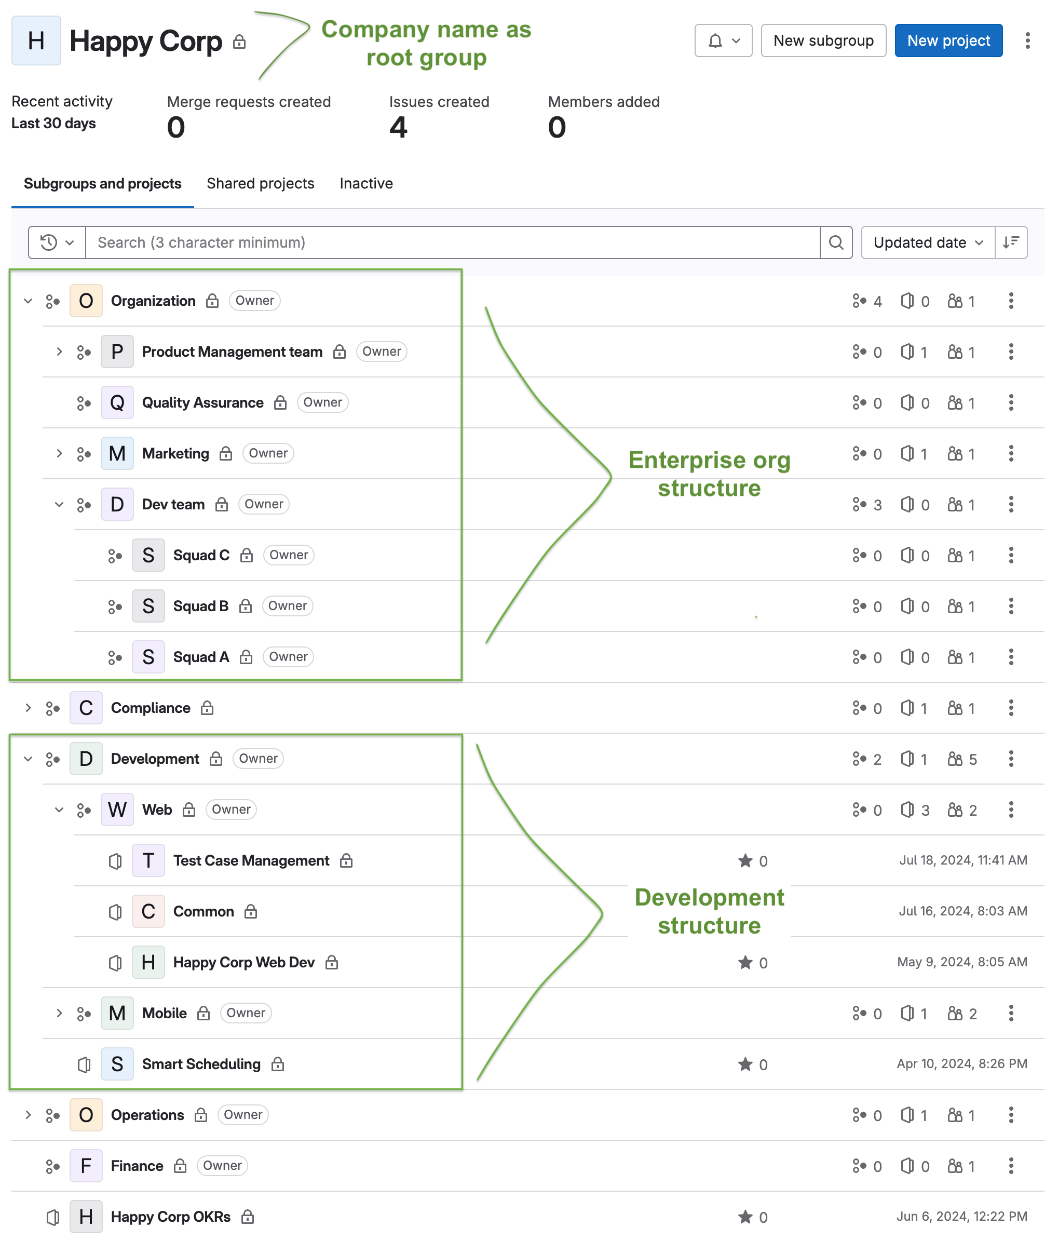
Task: Open the Organization row's three-dot menu
Action: tap(1011, 301)
